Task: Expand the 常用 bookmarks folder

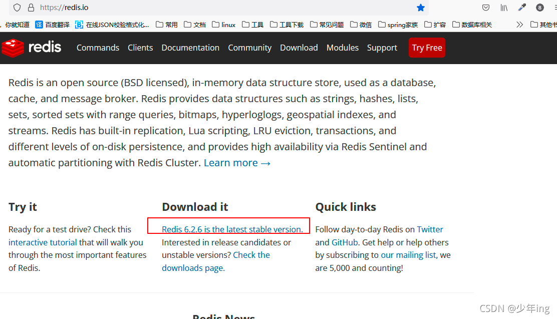Action: tap(166, 24)
